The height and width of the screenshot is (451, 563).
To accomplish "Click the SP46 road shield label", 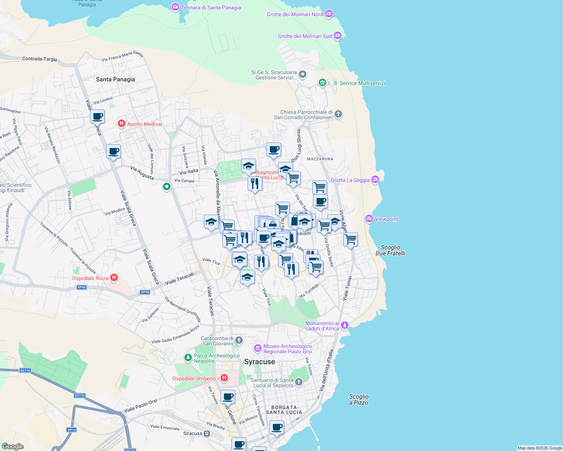I will tap(81, 287).
